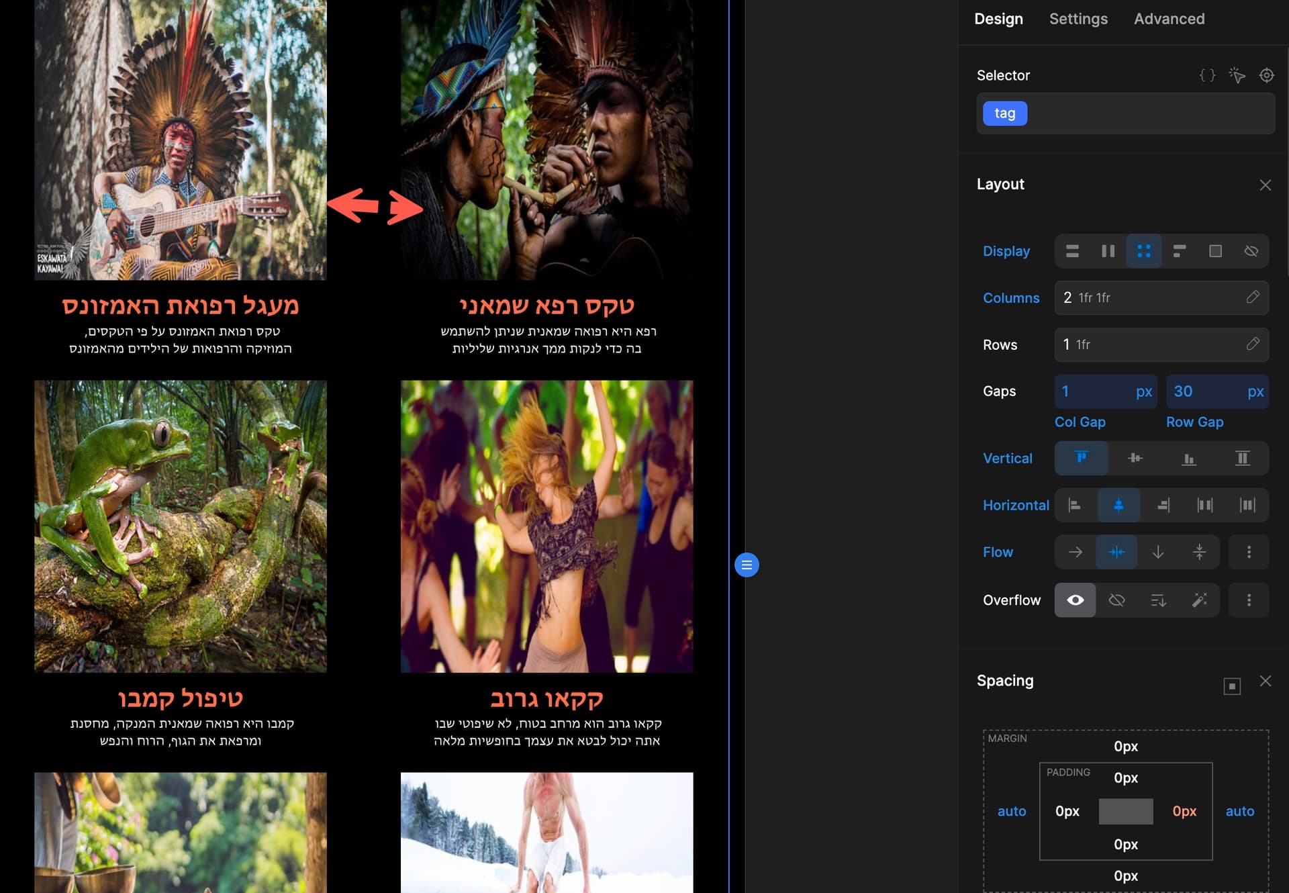
Task: Click the Columns value field
Action: (1161, 297)
